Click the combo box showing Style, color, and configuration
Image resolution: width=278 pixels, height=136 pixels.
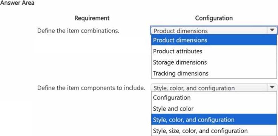click(210, 88)
